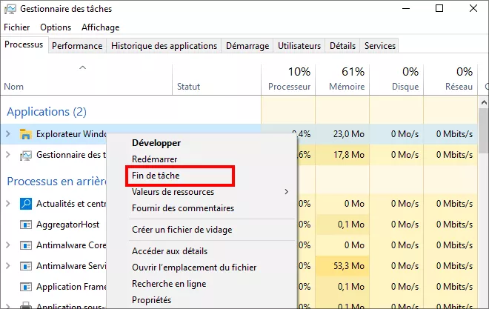Open the Utilisateurs tab
This screenshot has height=309, width=489.
click(299, 46)
